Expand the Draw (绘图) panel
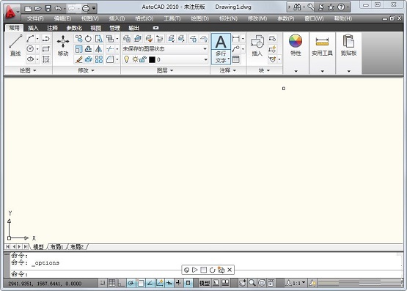This screenshot has width=407, height=291. click(x=28, y=70)
